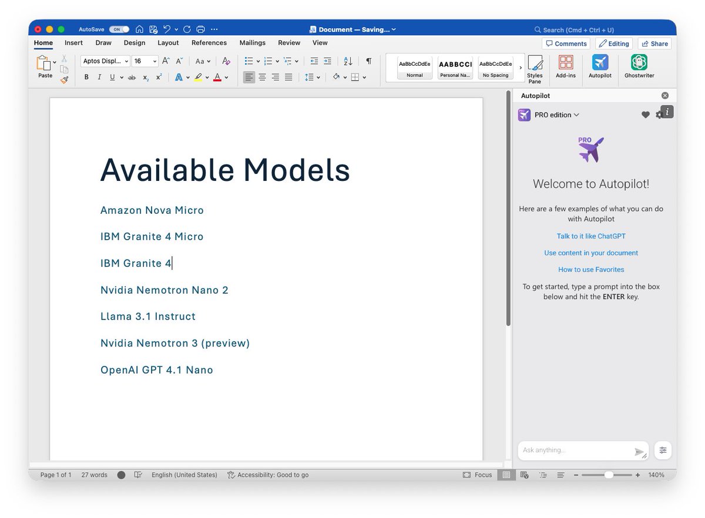705x518 pixels.
Task: Open prompt settings sliders icon
Action: [663, 450]
